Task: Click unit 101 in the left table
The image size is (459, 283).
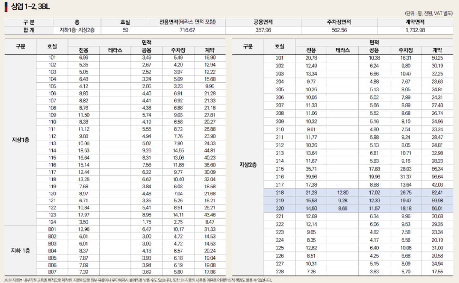Action: (x=52, y=57)
